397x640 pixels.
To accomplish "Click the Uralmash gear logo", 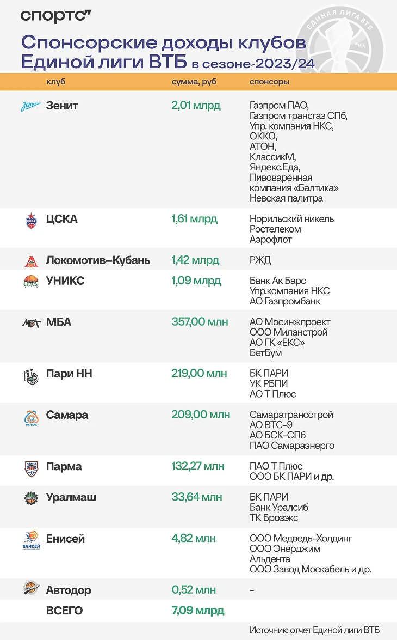I will 32,498.
